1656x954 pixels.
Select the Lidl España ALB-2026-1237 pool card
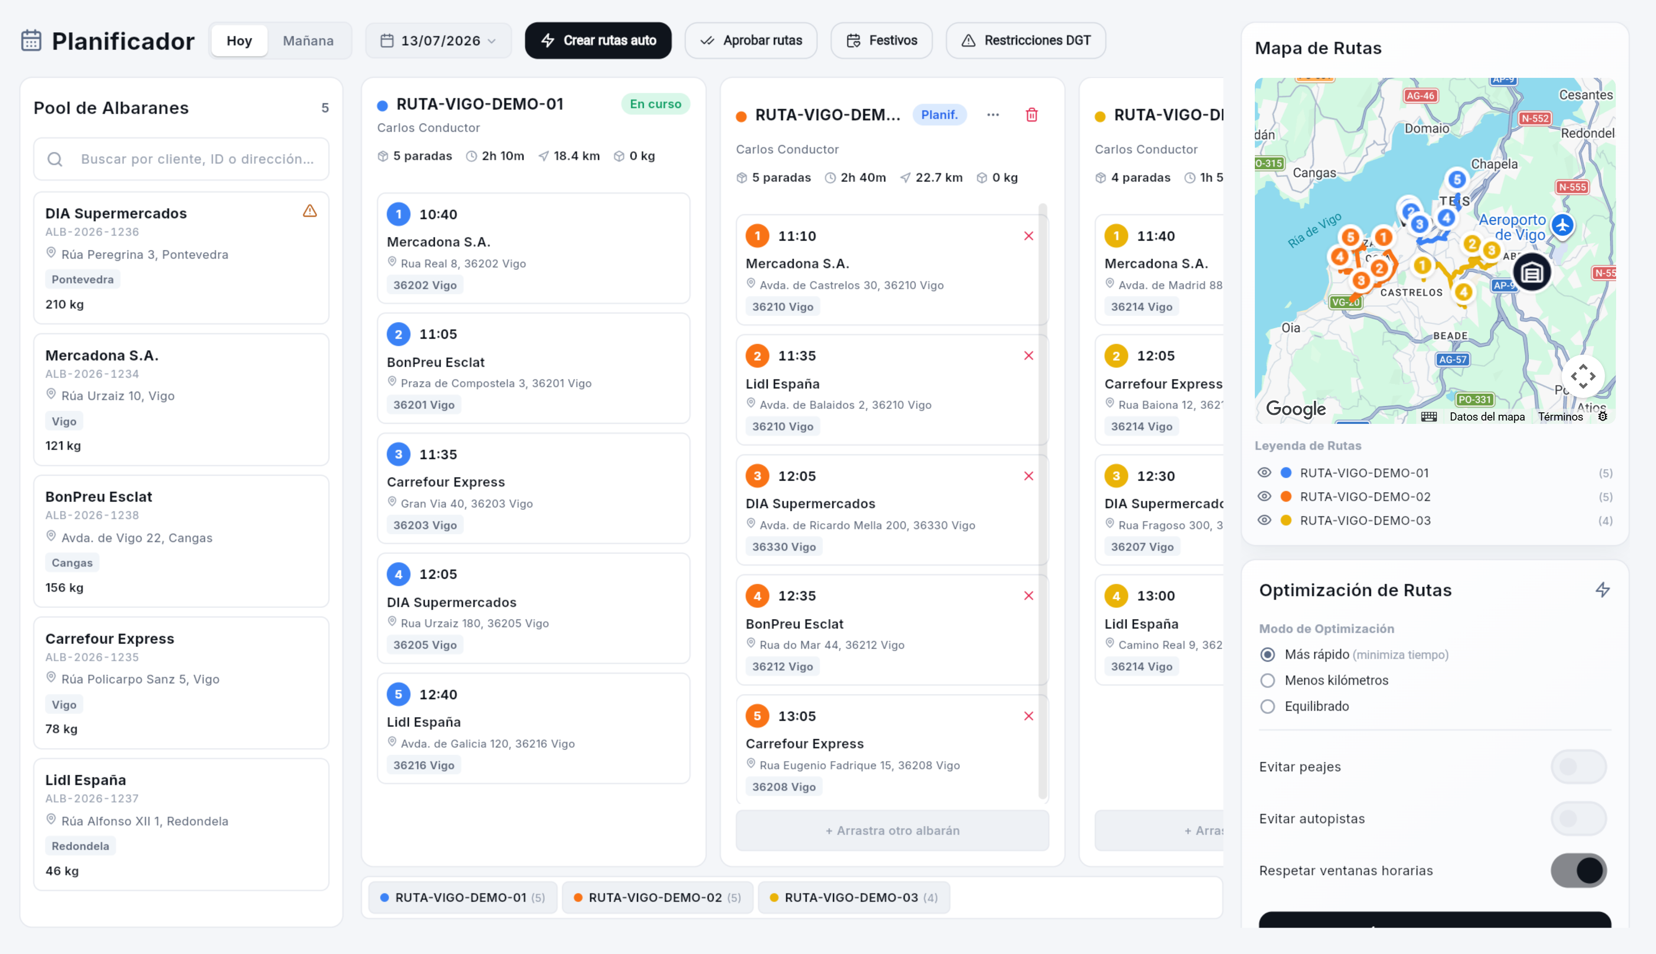point(182,824)
